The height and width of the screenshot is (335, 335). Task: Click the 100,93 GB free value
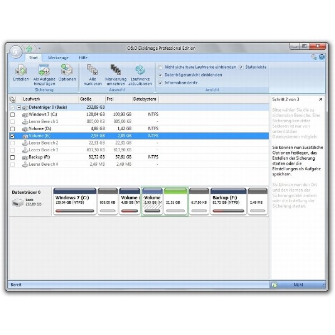click(x=122, y=114)
